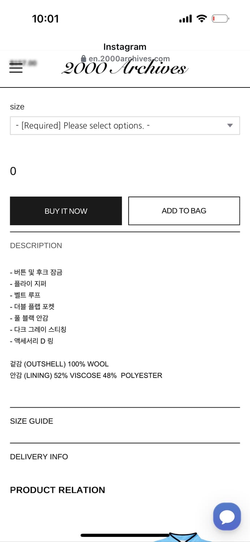Tap the 10:01 clock in status bar

45,19
